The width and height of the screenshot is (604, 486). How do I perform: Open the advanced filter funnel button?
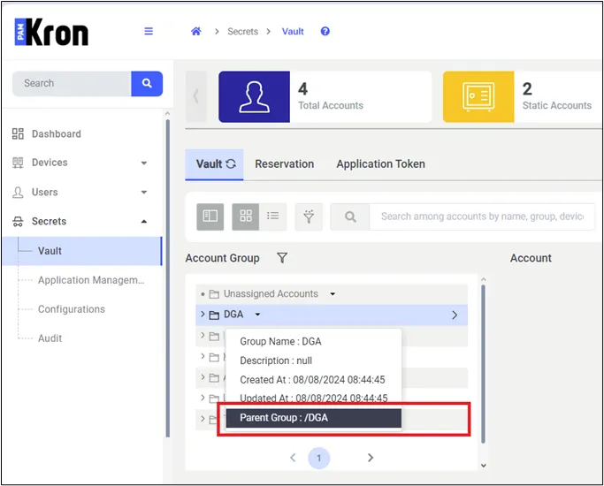click(x=309, y=216)
